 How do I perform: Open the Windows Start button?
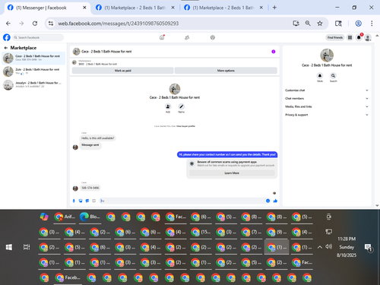coord(9,247)
